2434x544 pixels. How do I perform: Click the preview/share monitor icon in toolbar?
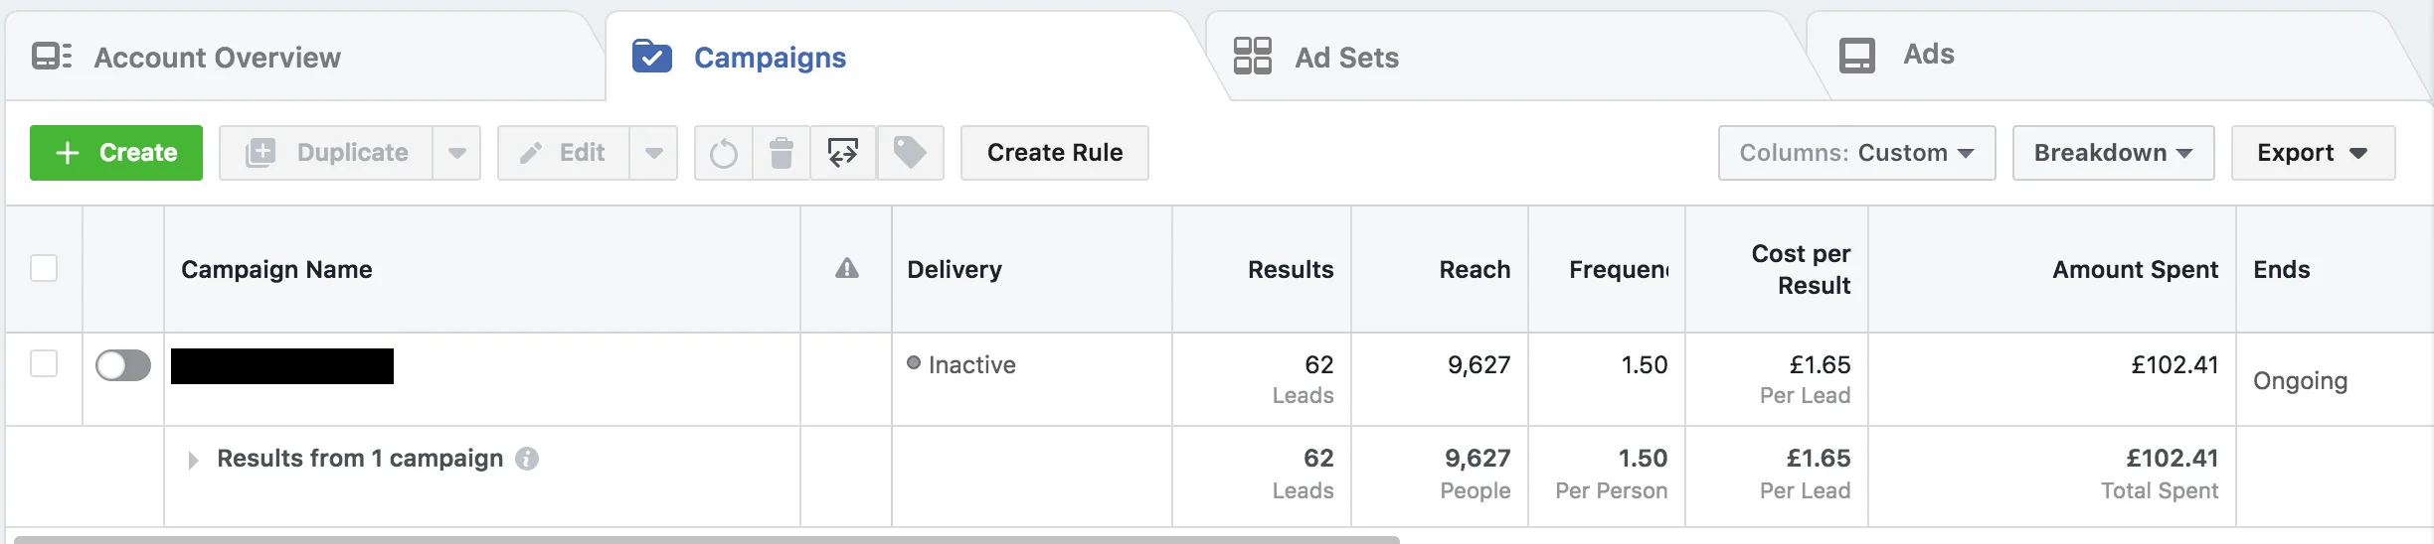coord(843,153)
